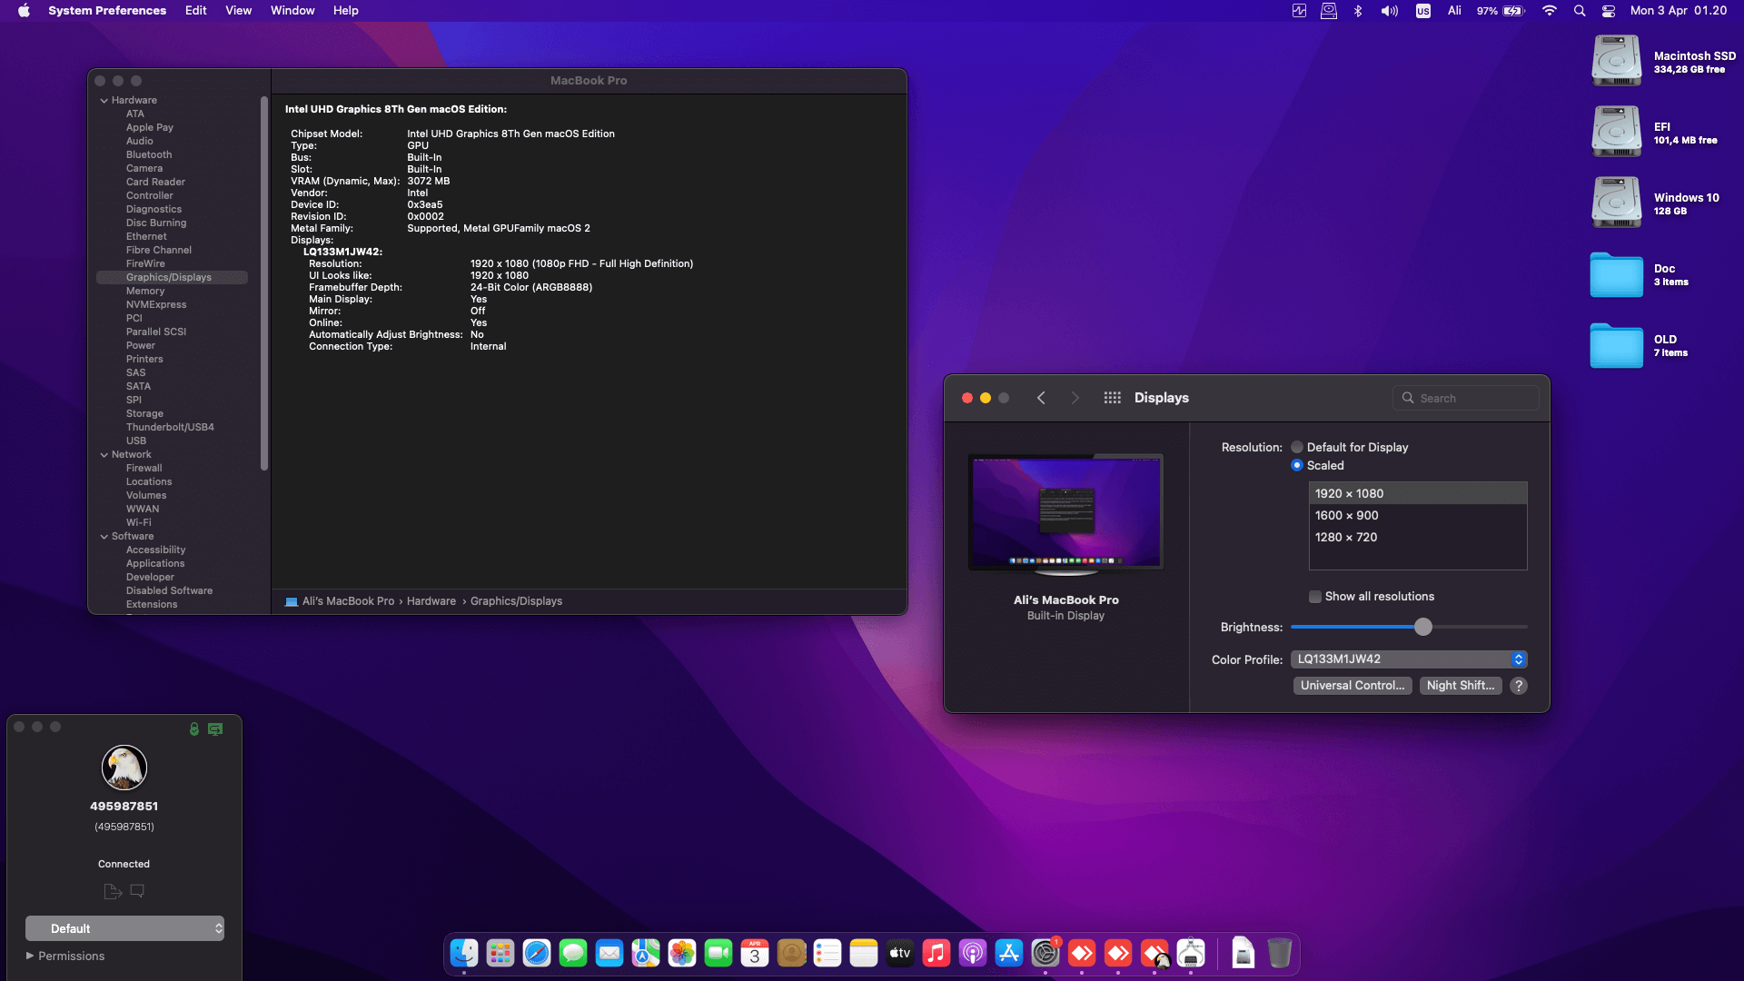1744x981 pixels.
Task: Click the green lock icon in AnyDesk panel
Action: [193, 728]
